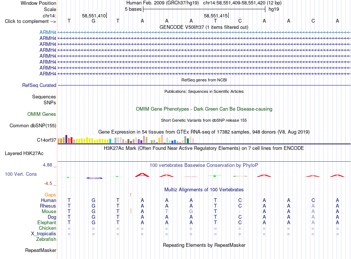
Task: Click the -4.5 lower PhyloP scale value
Action: 48,184
